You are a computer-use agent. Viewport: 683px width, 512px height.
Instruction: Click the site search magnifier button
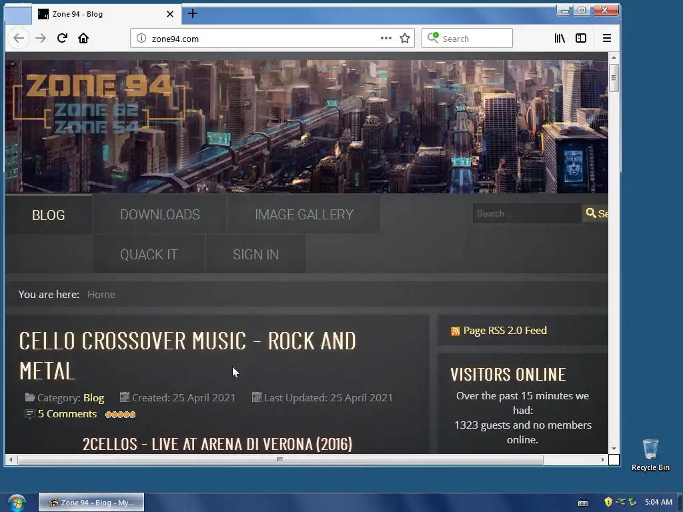[595, 213]
